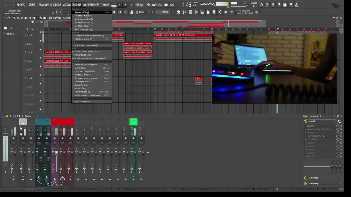The height and width of the screenshot is (197, 351).
Task: Select Ajustes generales menu entry
Action: point(92,19)
